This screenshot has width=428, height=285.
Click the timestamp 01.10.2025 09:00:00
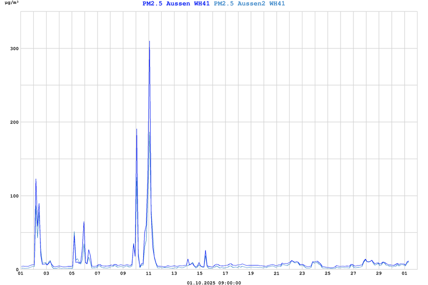[x=214, y=283]
